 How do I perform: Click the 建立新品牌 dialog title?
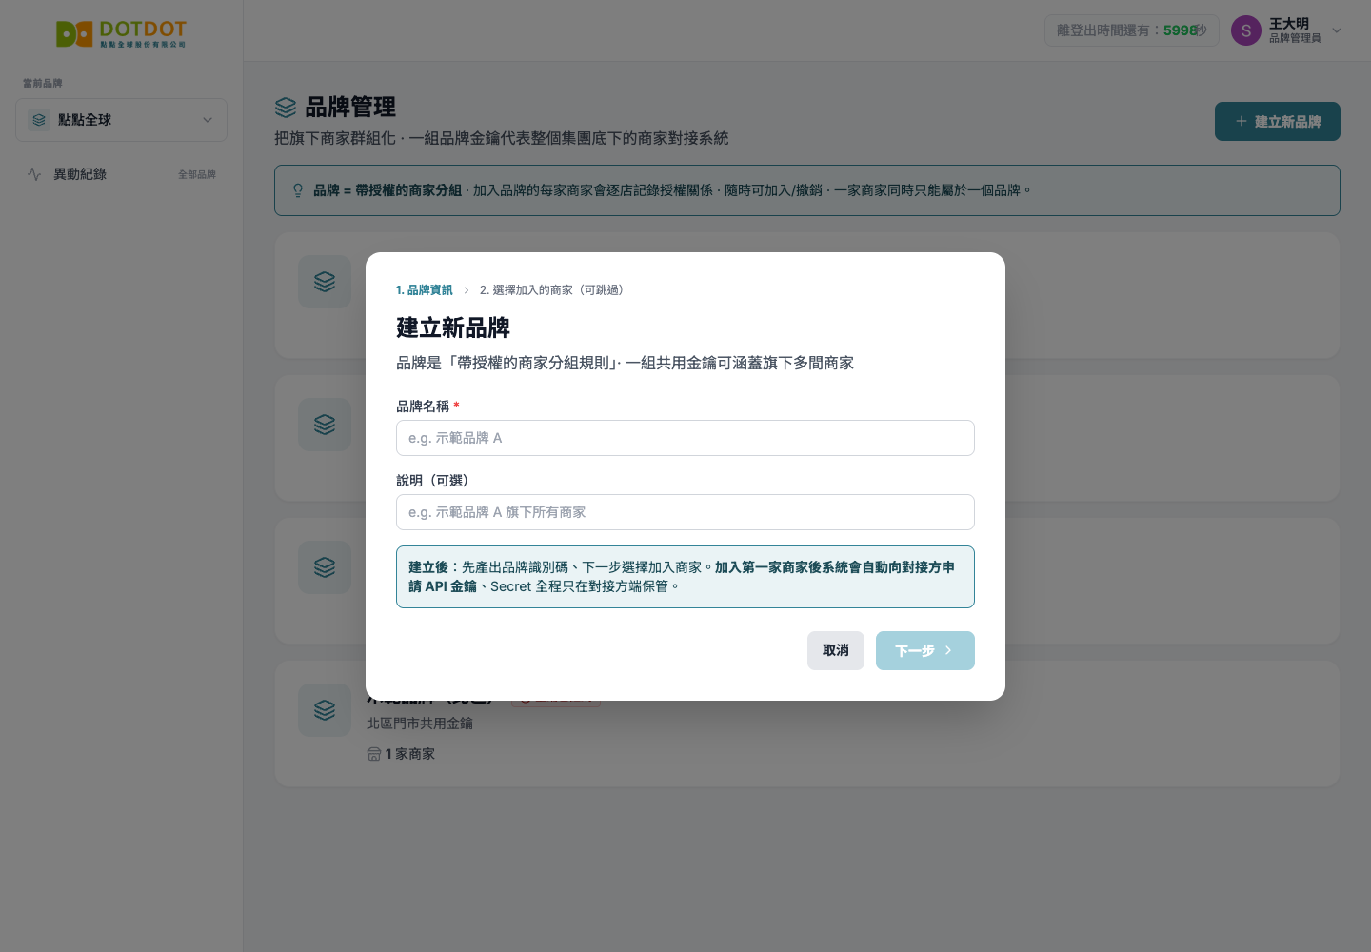pos(453,328)
